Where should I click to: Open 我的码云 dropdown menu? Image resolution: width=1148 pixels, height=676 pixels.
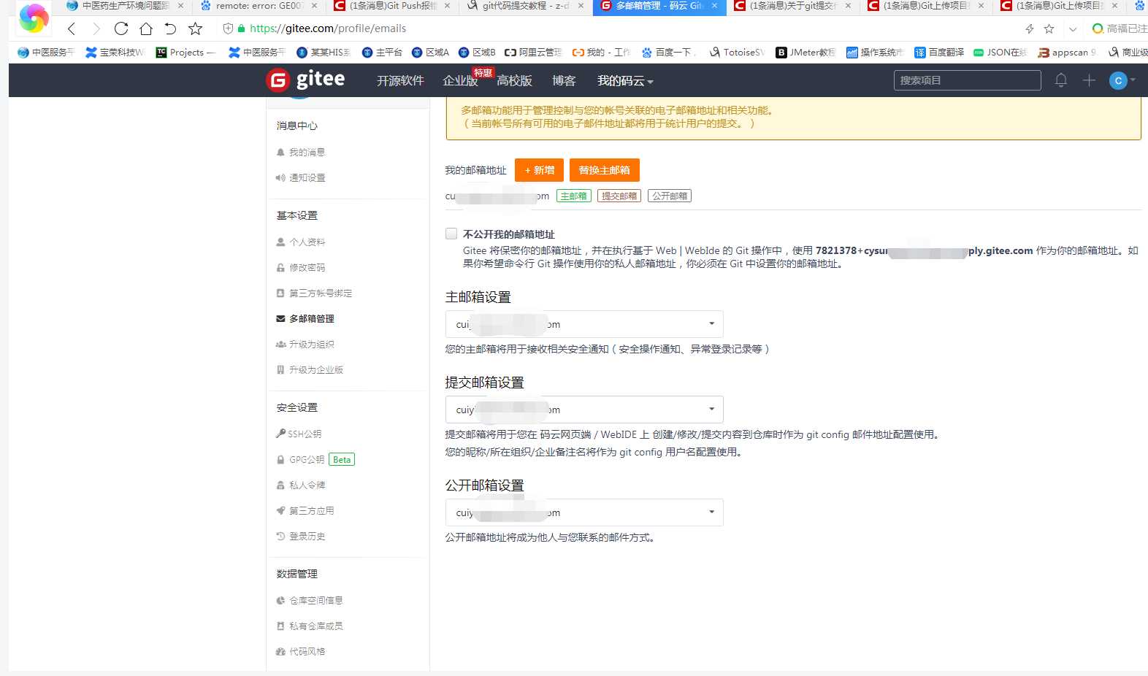[625, 80]
